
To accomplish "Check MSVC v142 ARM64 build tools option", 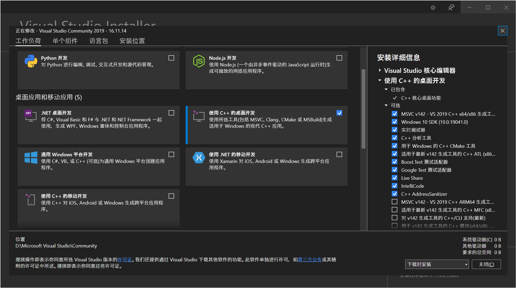I will pyautogui.click(x=394, y=202).
